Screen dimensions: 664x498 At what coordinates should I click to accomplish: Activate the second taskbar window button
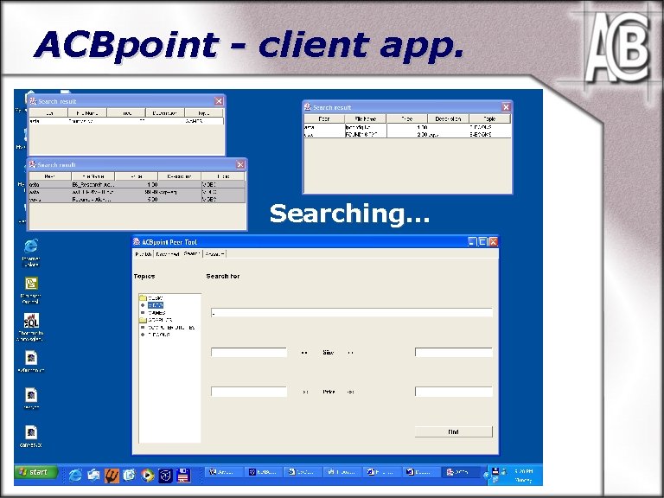click(x=264, y=472)
